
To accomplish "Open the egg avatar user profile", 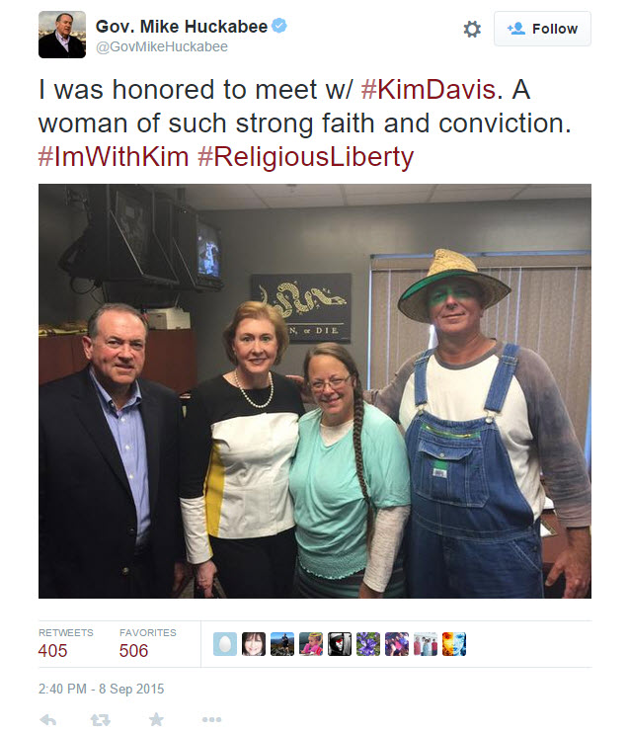I will pyautogui.click(x=225, y=644).
